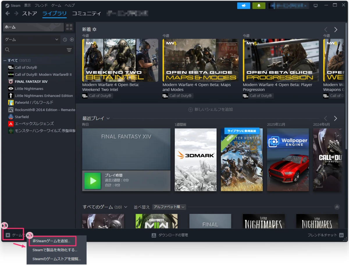
Task: Click the ホーム home button
Action: [33, 27]
